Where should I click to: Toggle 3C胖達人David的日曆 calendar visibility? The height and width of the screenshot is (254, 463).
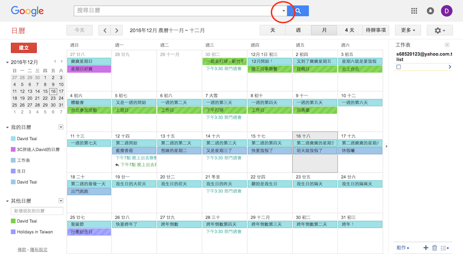click(x=13, y=149)
